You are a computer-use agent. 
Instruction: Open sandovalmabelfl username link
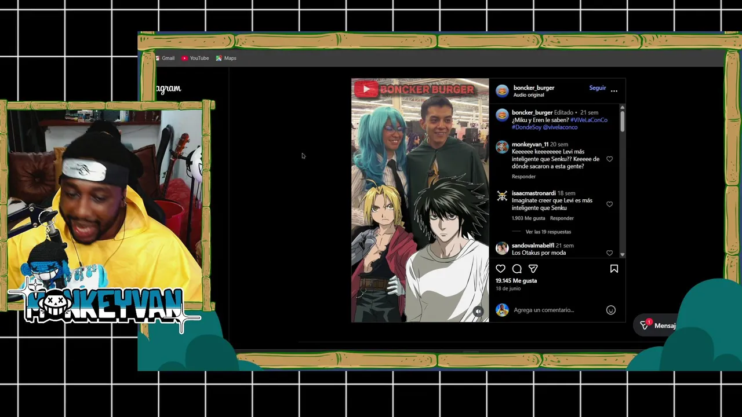tap(533, 246)
